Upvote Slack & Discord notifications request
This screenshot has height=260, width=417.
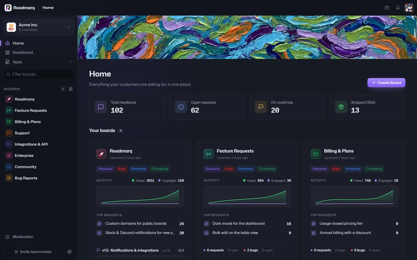pos(99,233)
